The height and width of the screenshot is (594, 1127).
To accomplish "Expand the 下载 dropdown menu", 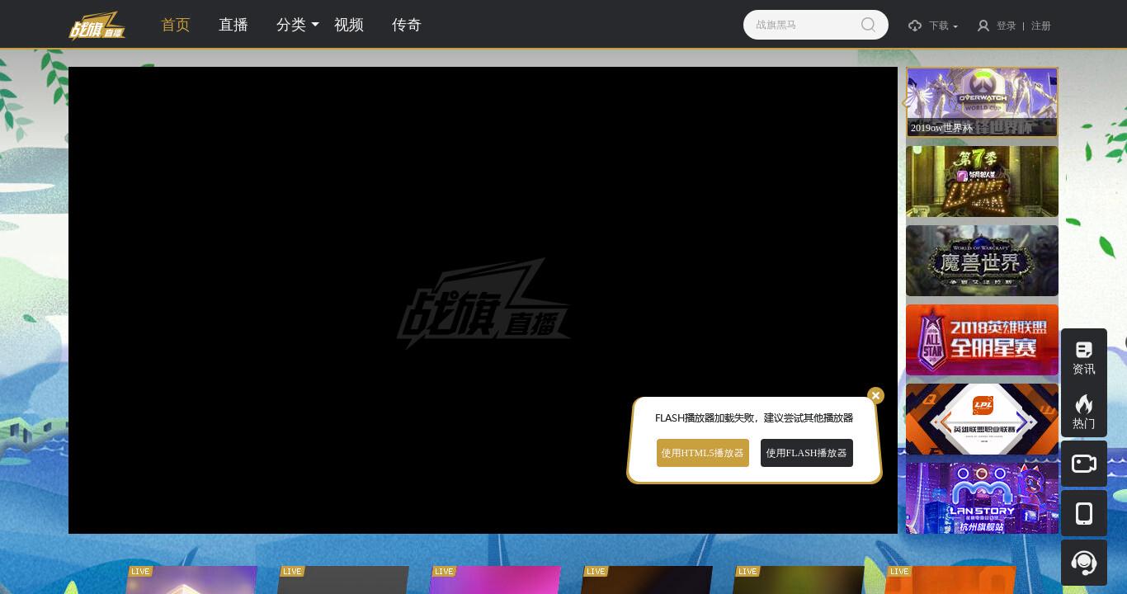I will pos(943,26).
